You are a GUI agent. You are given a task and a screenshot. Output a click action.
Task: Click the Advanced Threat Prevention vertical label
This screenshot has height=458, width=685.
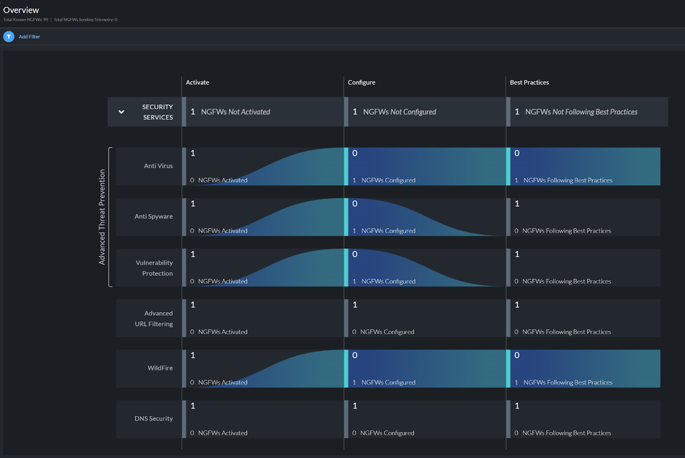click(102, 217)
